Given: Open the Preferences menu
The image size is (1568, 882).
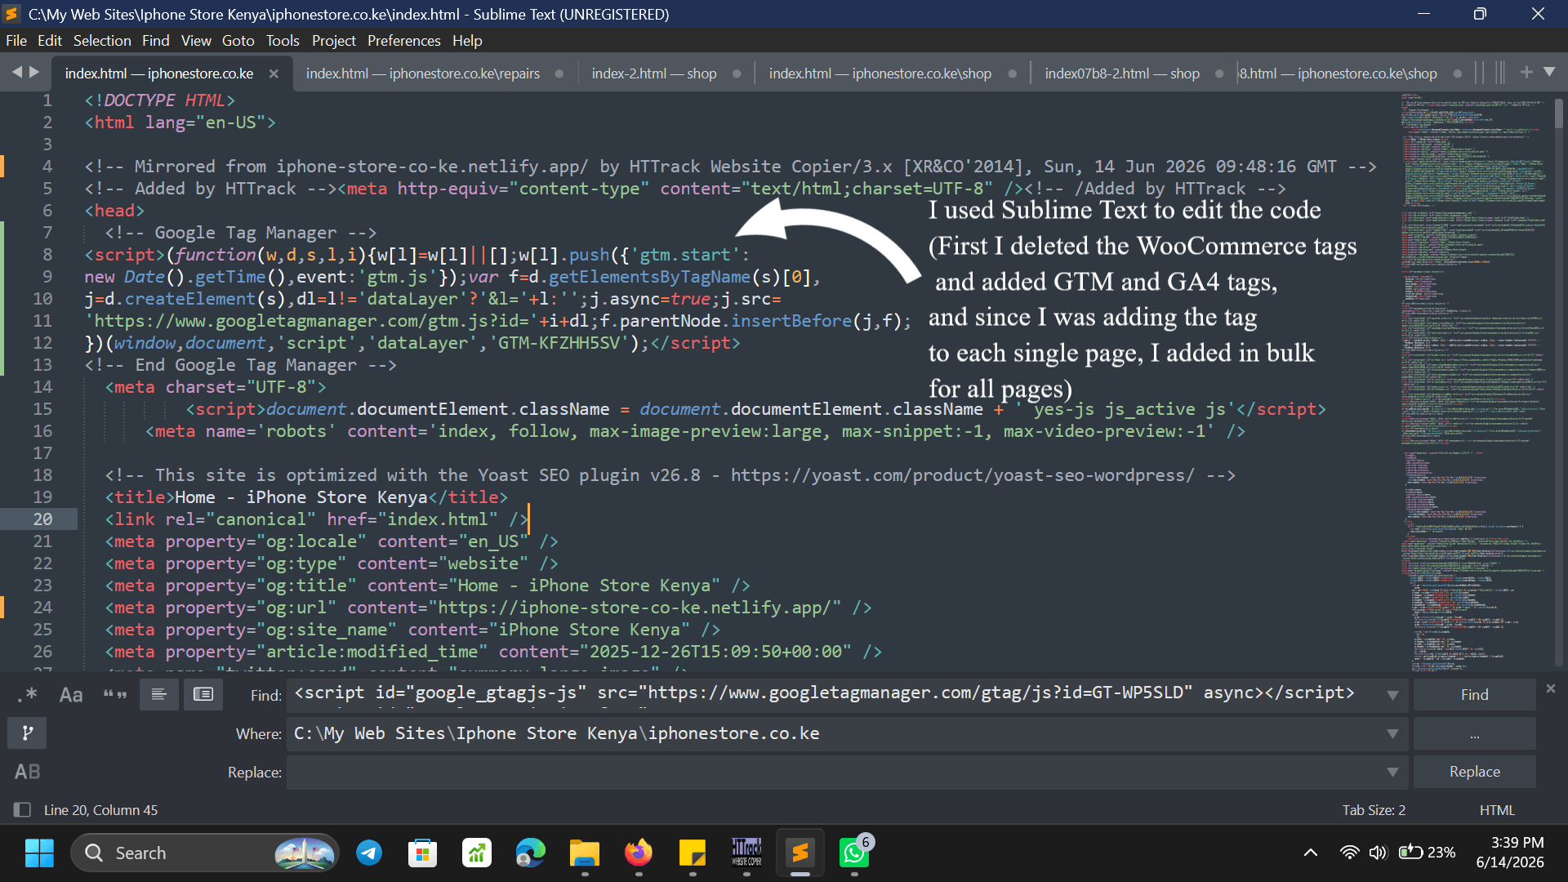Looking at the screenshot, I should tap(403, 40).
